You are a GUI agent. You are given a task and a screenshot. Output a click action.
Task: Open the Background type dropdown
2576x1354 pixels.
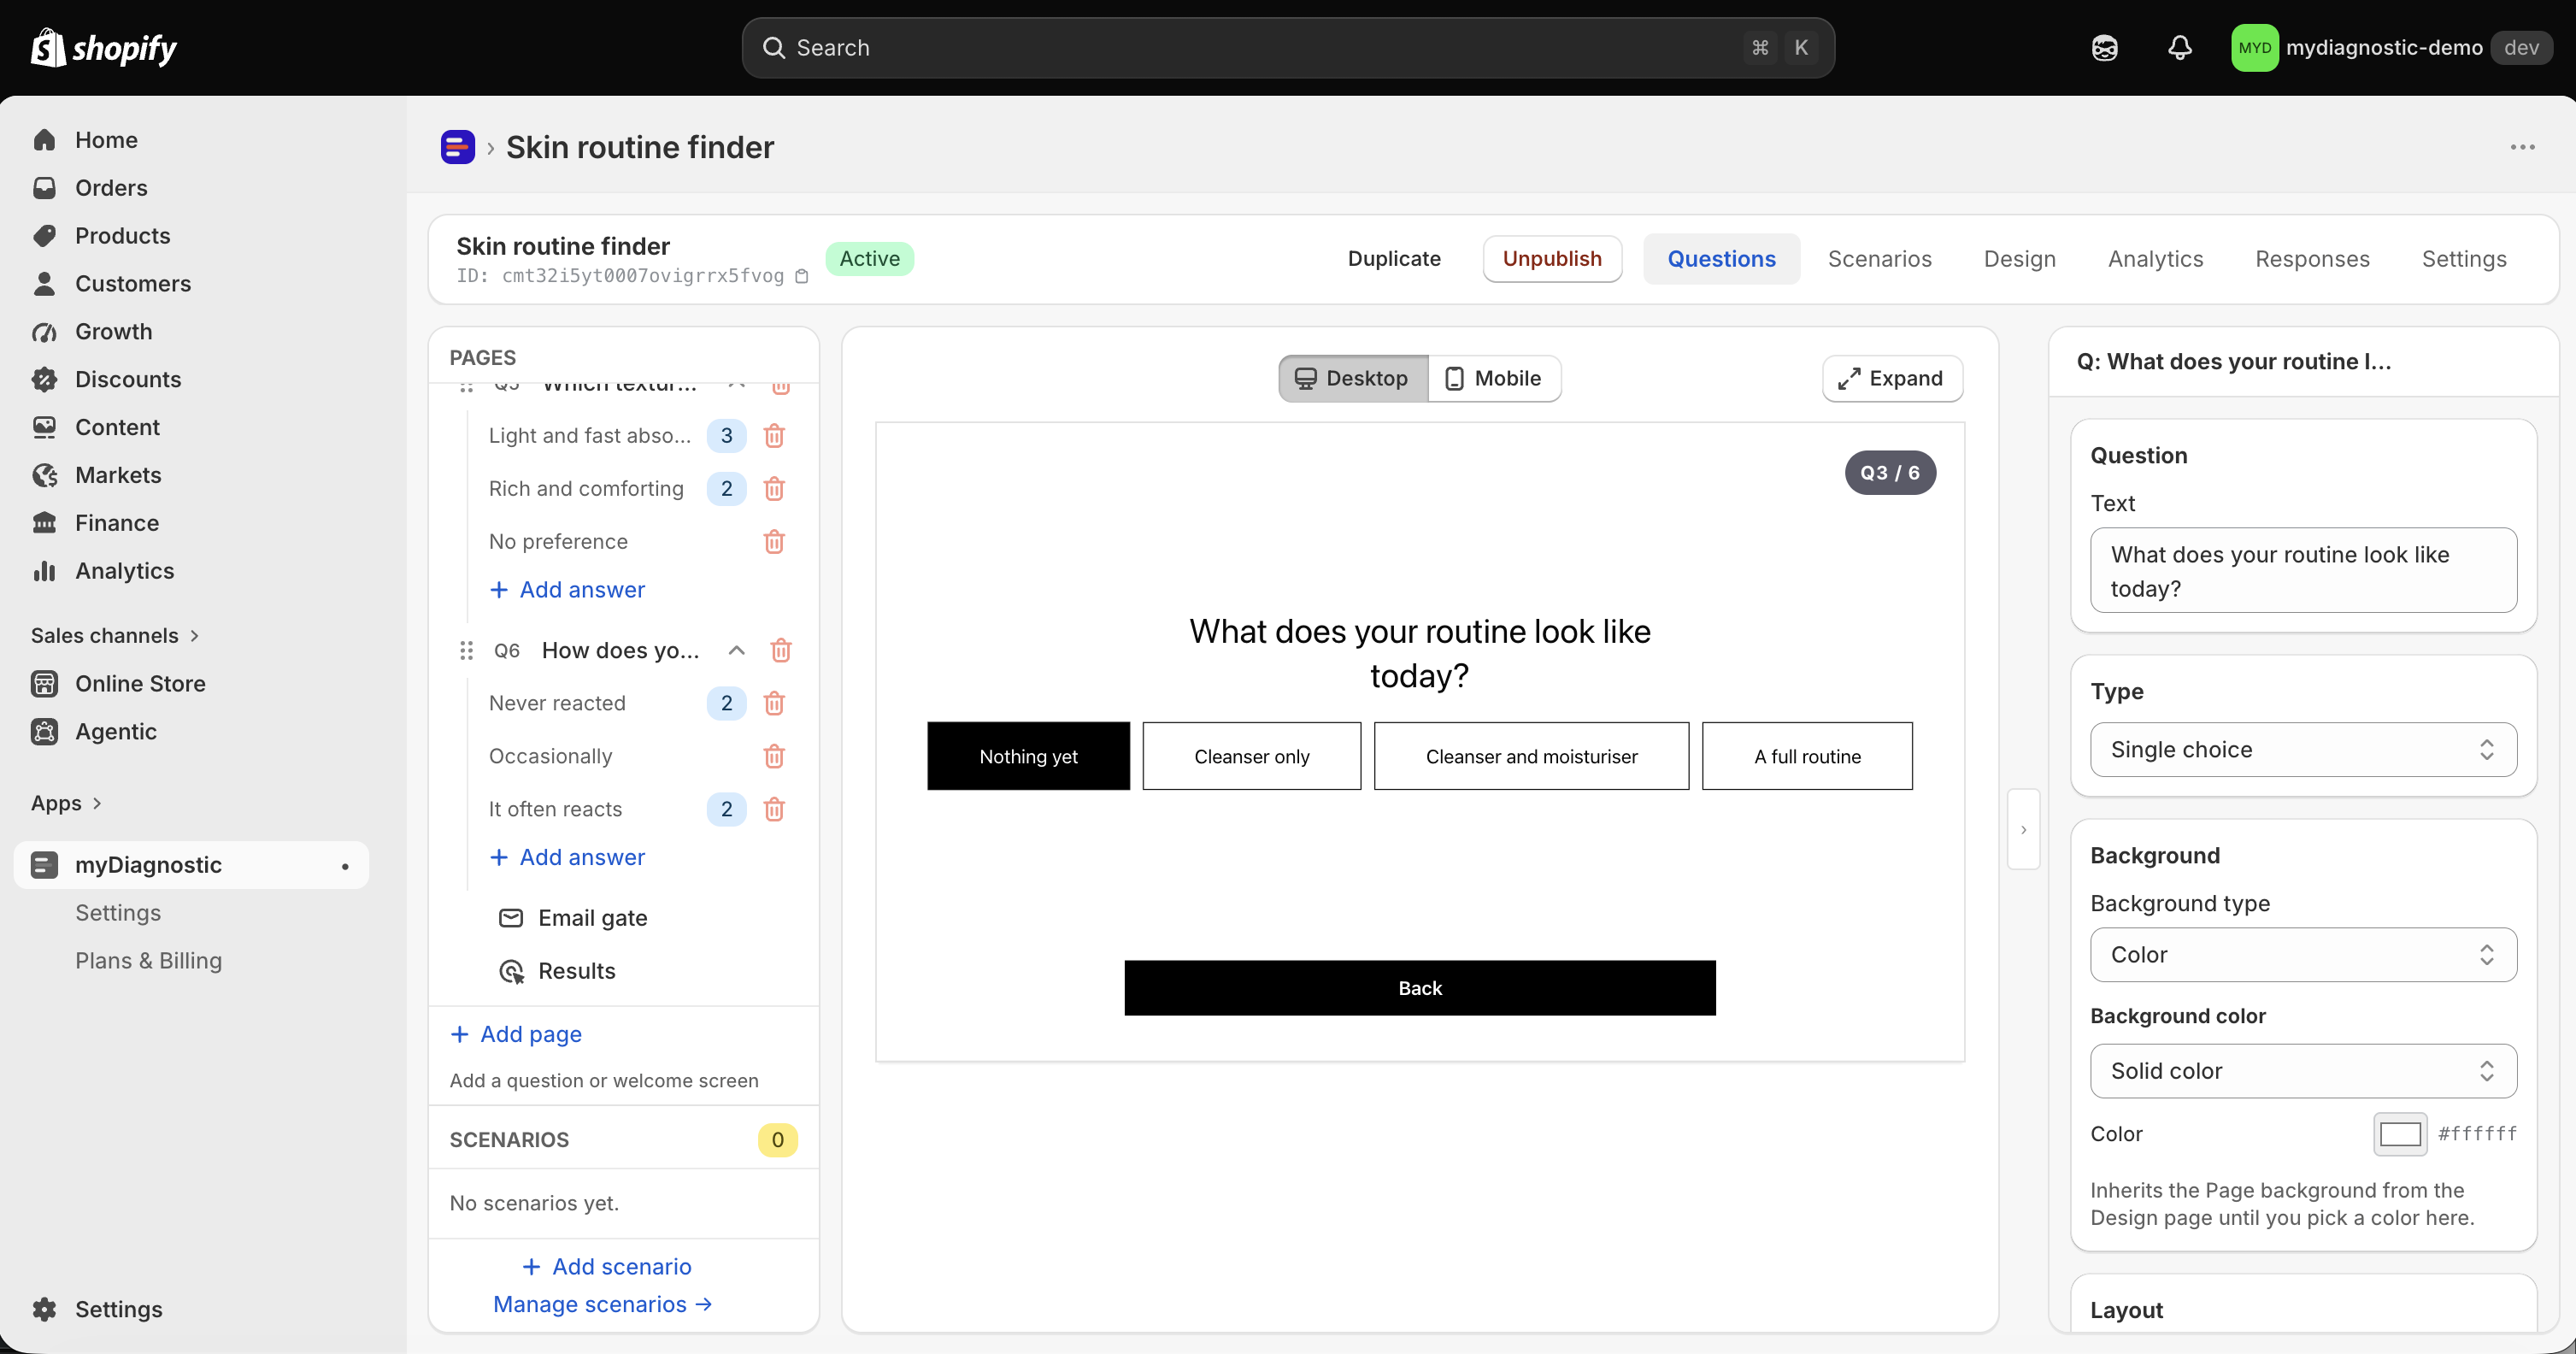[x=2303, y=955]
